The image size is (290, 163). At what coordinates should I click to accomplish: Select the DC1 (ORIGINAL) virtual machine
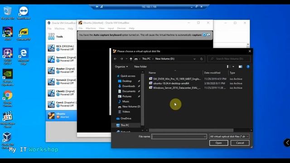(x=62, y=48)
